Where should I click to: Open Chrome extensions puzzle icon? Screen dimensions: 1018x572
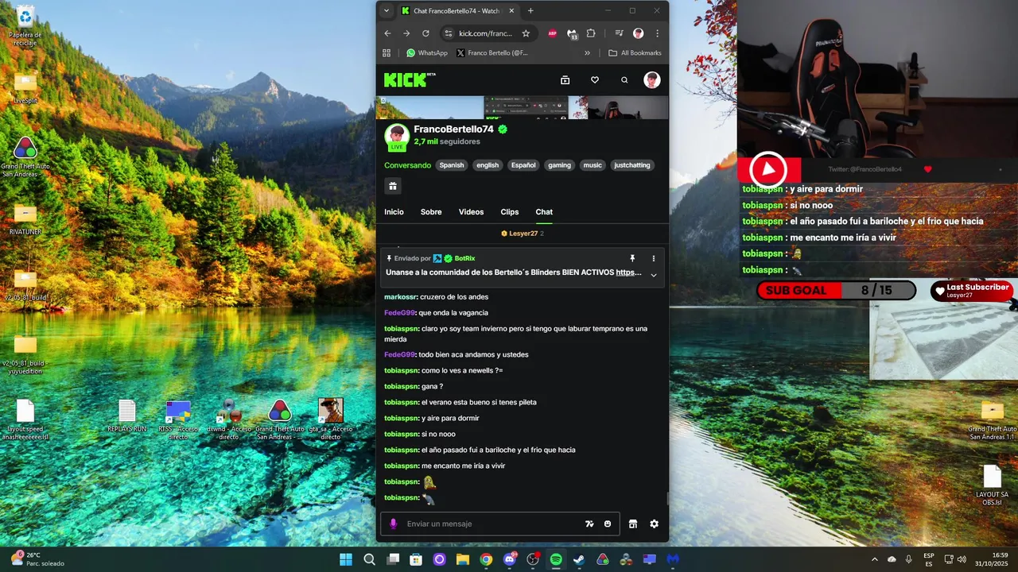pyautogui.click(x=591, y=33)
